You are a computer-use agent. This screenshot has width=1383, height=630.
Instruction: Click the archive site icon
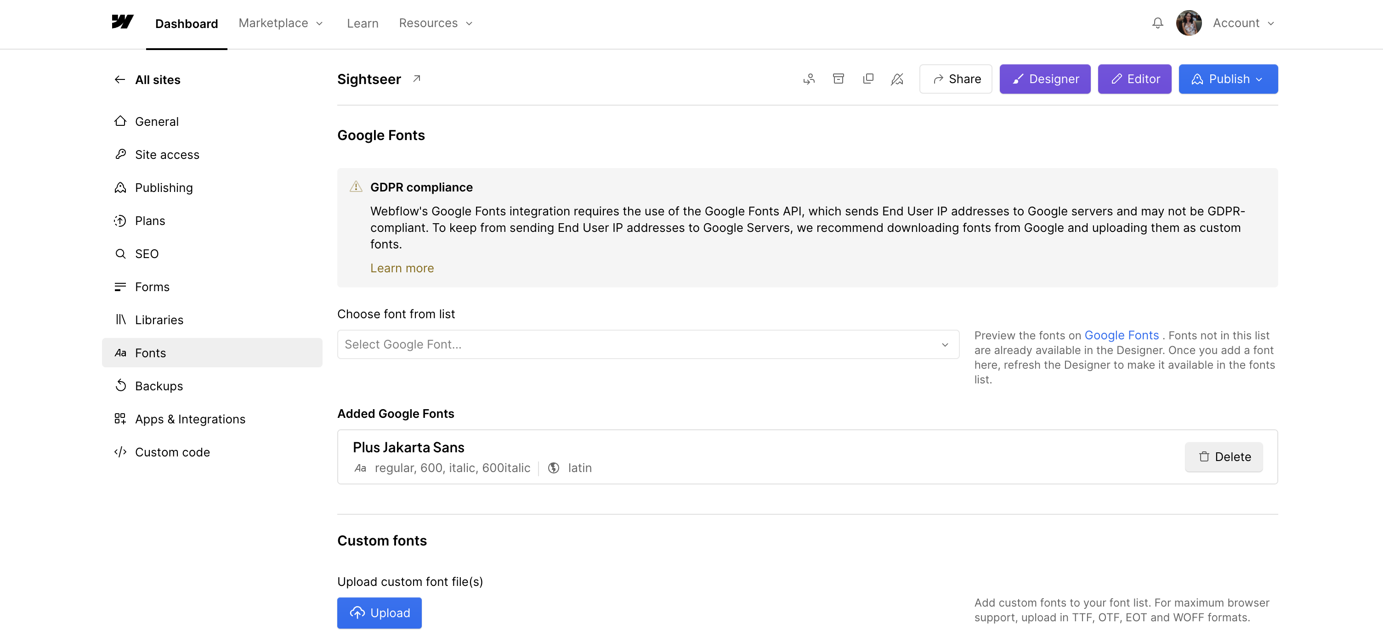point(838,79)
